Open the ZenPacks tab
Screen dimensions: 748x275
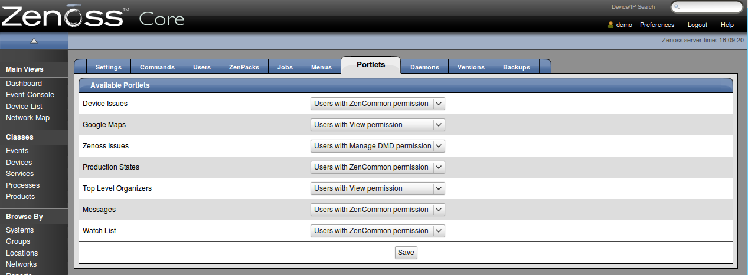(x=244, y=67)
